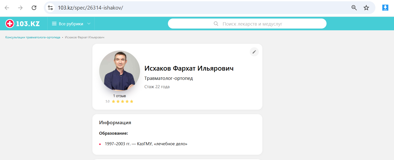Viewport: 394px width, 160px height.
Task: Click the hamburger icon next to Все рубрики
Action: point(54,24)
